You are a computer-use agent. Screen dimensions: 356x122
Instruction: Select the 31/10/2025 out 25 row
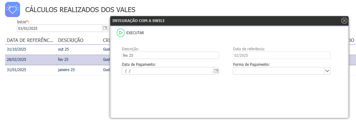click(x=57, y=49)
